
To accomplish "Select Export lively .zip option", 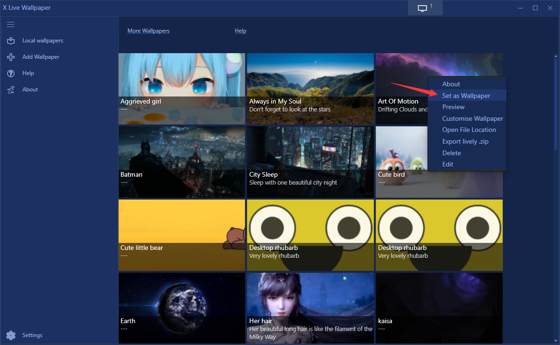I will click(x=465, y=141).
